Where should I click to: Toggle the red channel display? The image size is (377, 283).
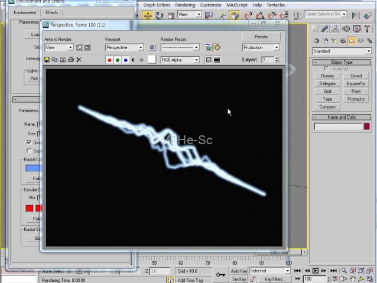click(x=109, y=60)
